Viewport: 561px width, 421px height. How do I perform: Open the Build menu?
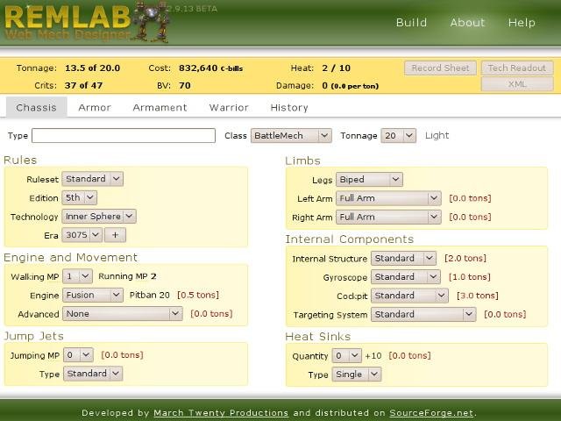coord(411,23)
